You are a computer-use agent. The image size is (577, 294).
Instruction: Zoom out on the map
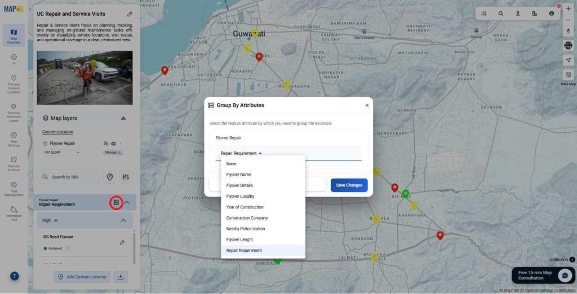click(x=568, y=20)
